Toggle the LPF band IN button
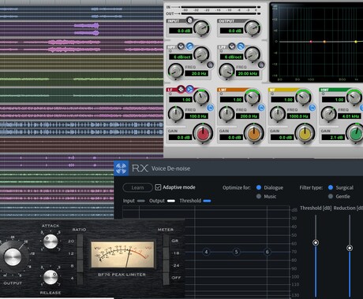Viewport: 363px width, 299px height. coord(261,65)
